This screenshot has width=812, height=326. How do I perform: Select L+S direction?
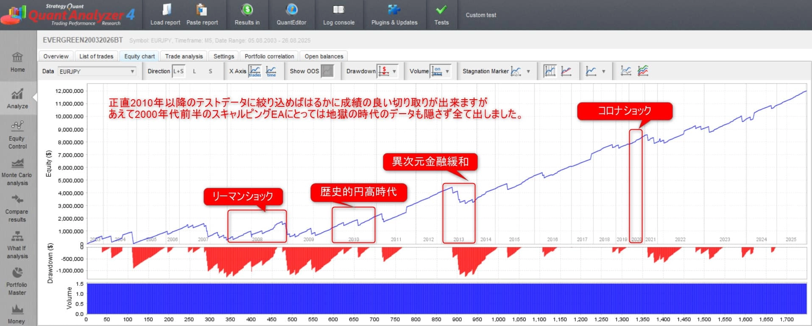tap(179, 71)
